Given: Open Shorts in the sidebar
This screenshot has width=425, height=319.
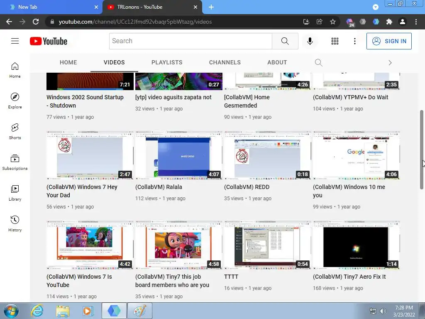Looking at the screenshot, I should (x=15, y=131).
